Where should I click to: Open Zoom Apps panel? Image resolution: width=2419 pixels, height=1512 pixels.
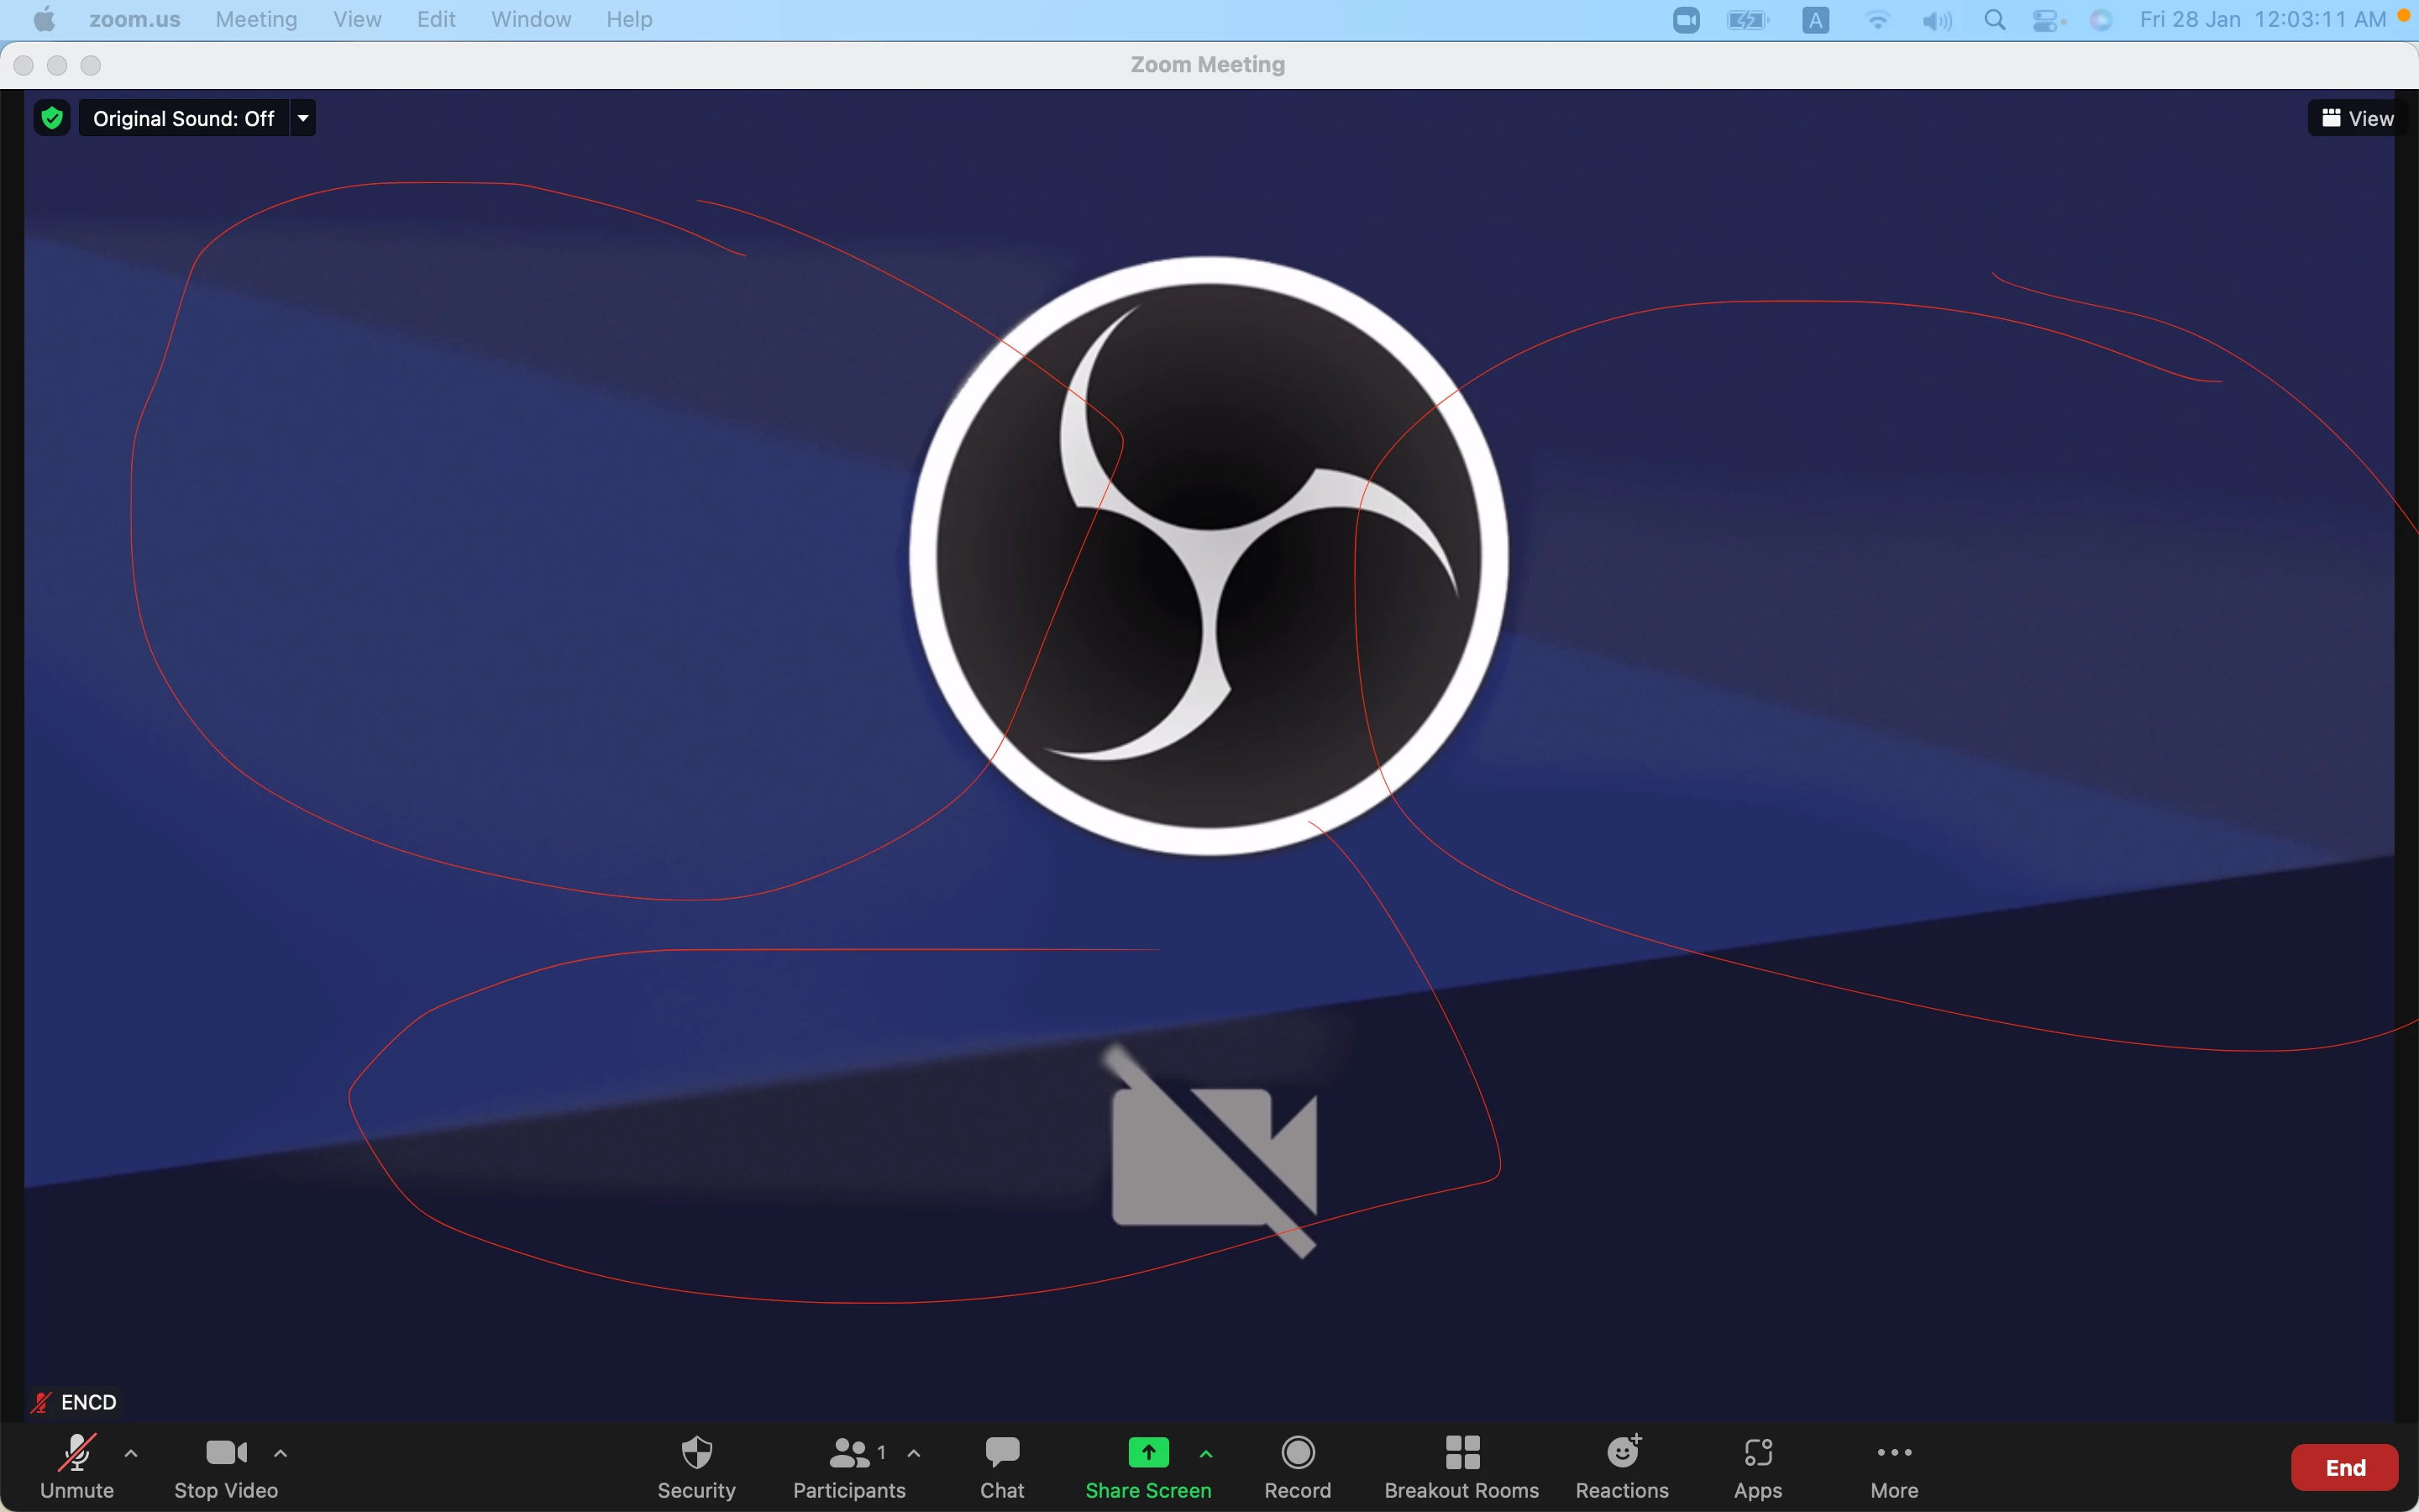click(1757, 1466)
